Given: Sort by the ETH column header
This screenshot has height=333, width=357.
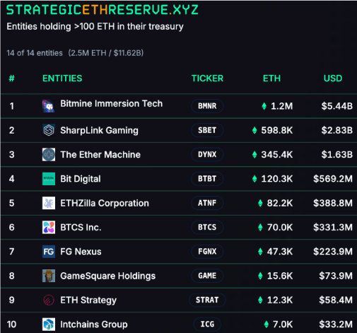Looking at the screenshot, I should [271, 78].
